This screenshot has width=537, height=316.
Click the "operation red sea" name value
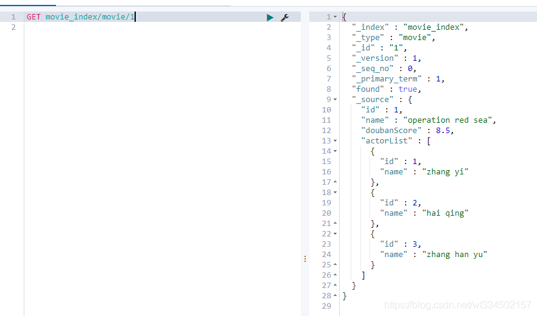pyautogui.click(x=447, y=120)
